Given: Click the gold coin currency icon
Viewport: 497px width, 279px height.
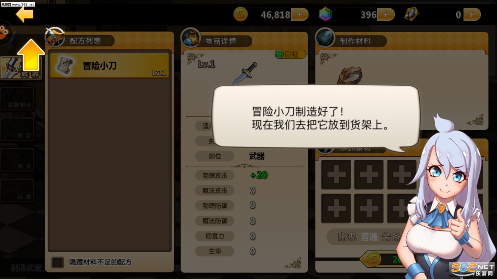Looking at the screenshot, I should 241,14.
